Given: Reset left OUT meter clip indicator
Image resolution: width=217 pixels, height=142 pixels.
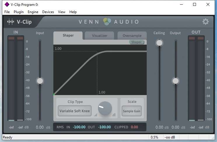Looking at the screenshot, I should pyautogui.click(x=192, y=38).
